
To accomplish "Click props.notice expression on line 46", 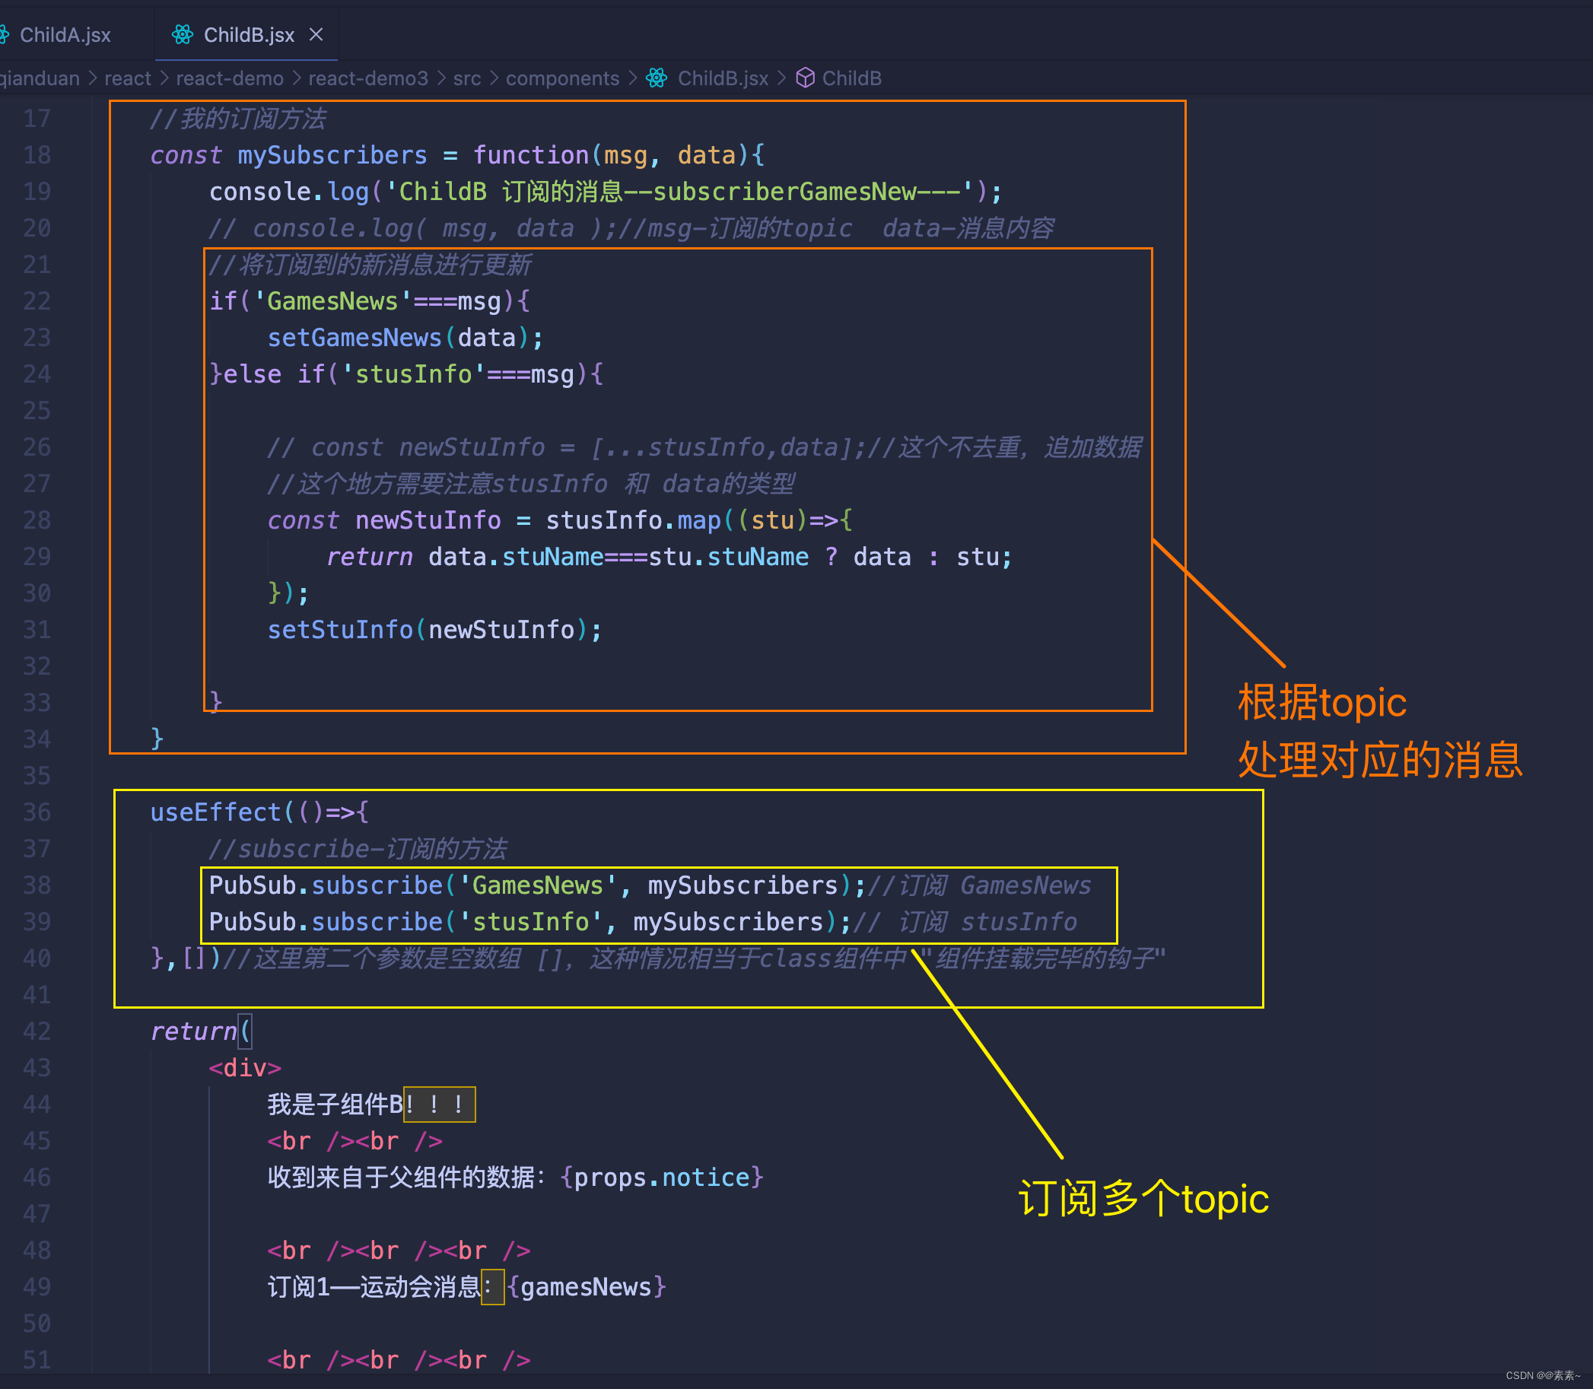I will pos(661,1178).
